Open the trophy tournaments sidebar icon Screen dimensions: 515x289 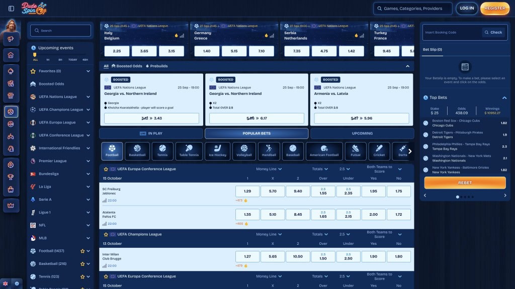point(11,177)
